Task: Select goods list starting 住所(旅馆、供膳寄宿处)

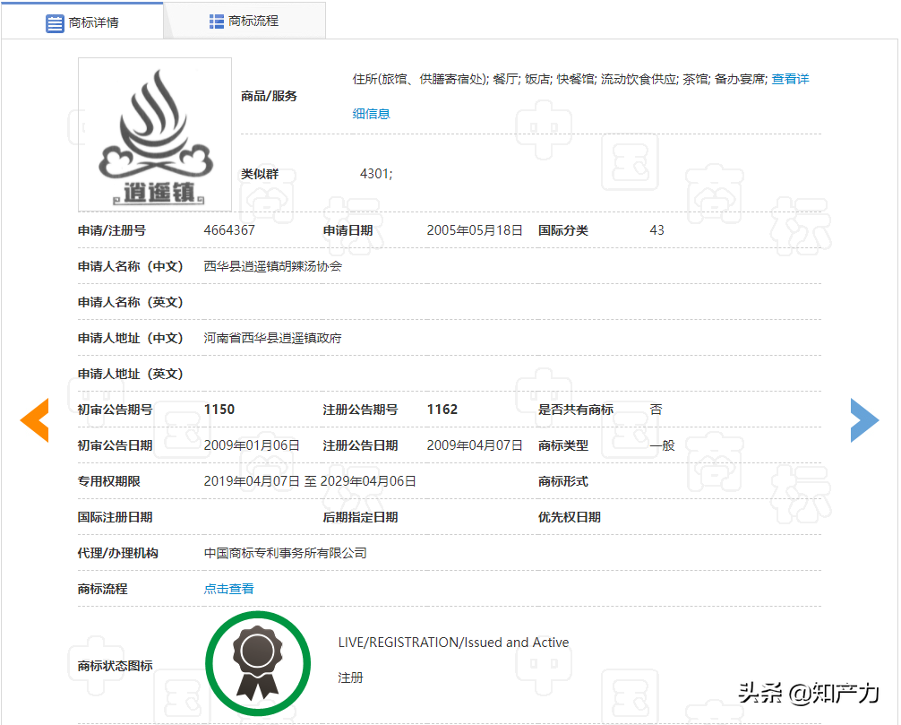Action: click(x=560, y=79)
